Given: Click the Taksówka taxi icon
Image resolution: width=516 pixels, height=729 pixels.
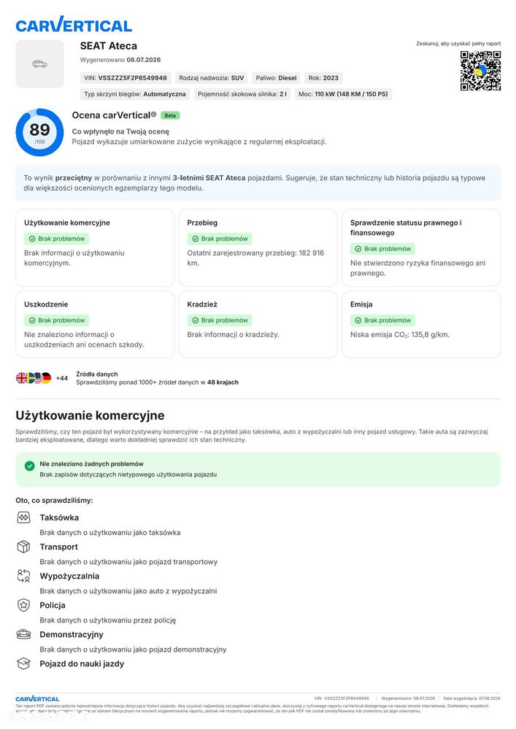Looking at the screenshot, I should [23, 517].
